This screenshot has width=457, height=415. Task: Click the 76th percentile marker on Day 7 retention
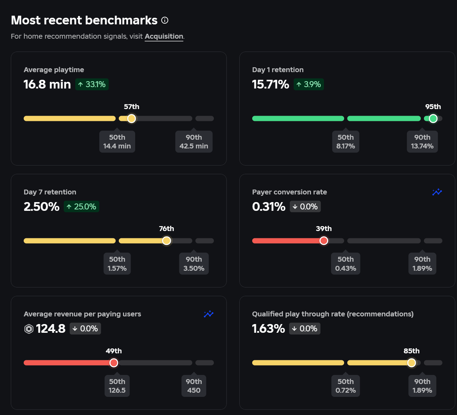click(166, 241)
